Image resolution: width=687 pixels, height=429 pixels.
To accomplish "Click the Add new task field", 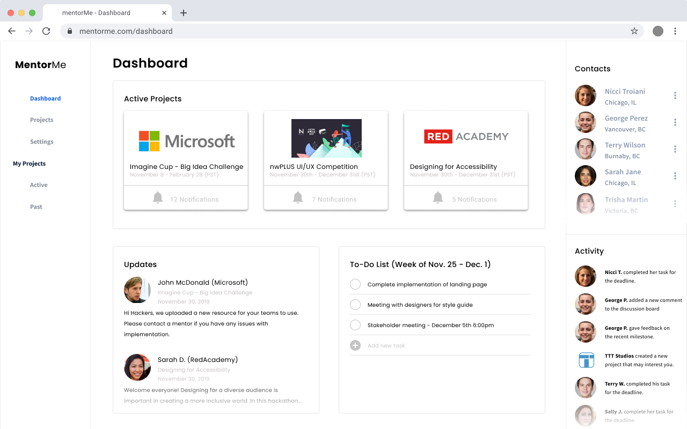I will pyautogui.click(x=440, y=345).
